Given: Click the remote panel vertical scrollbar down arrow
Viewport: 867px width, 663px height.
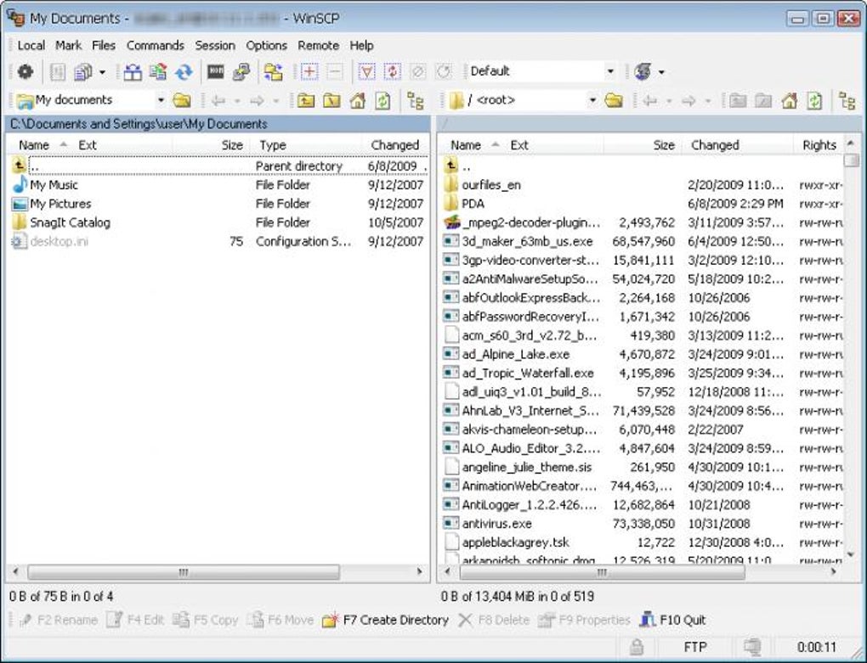Looking at the screenshot, I should (x=850, y=555).
